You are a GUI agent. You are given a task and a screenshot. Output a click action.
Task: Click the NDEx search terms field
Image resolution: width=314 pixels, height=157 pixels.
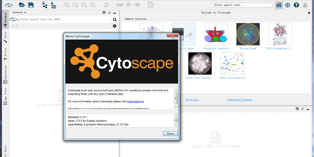pos(65,19)
